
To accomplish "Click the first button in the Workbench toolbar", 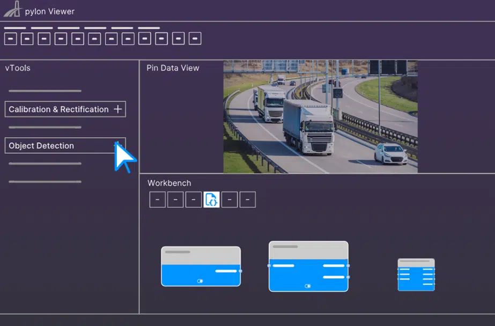I will [x=158, y=199].
